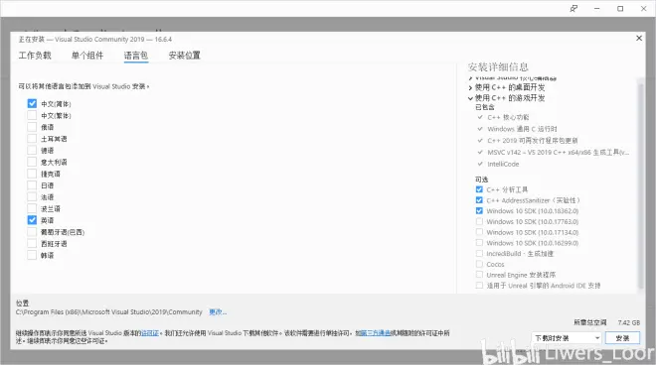
Task: Click the C++ 2019 可再发行程序包更新 row
Action: click(532, 141)
